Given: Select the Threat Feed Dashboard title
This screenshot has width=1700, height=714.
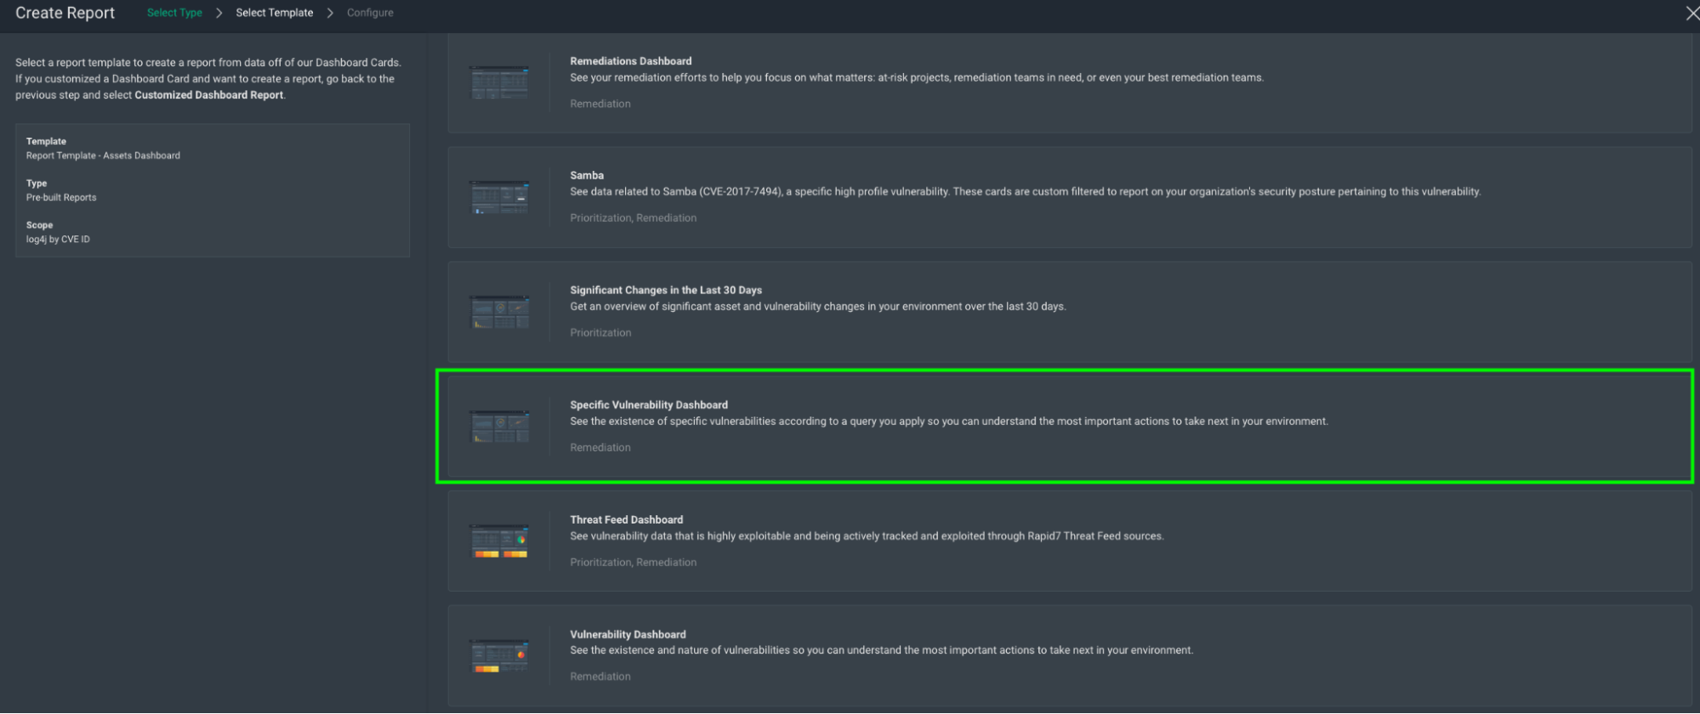Looking at the screenshot, I should 626,519.
